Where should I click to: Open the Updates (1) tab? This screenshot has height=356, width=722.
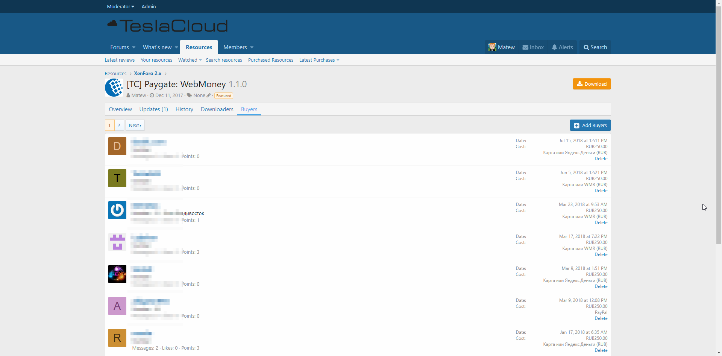pyautogui.click(x=153, y=109)
